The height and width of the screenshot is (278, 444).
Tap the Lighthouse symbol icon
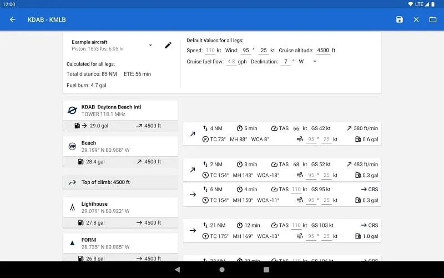click(x=72, y=207)
